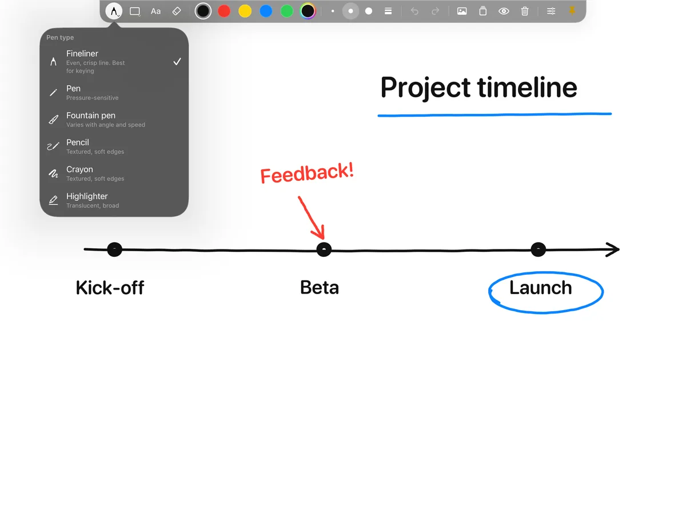Screen dimensions: 686x515
Task: Click the yellow pin icon
Action: pos(572,11)
